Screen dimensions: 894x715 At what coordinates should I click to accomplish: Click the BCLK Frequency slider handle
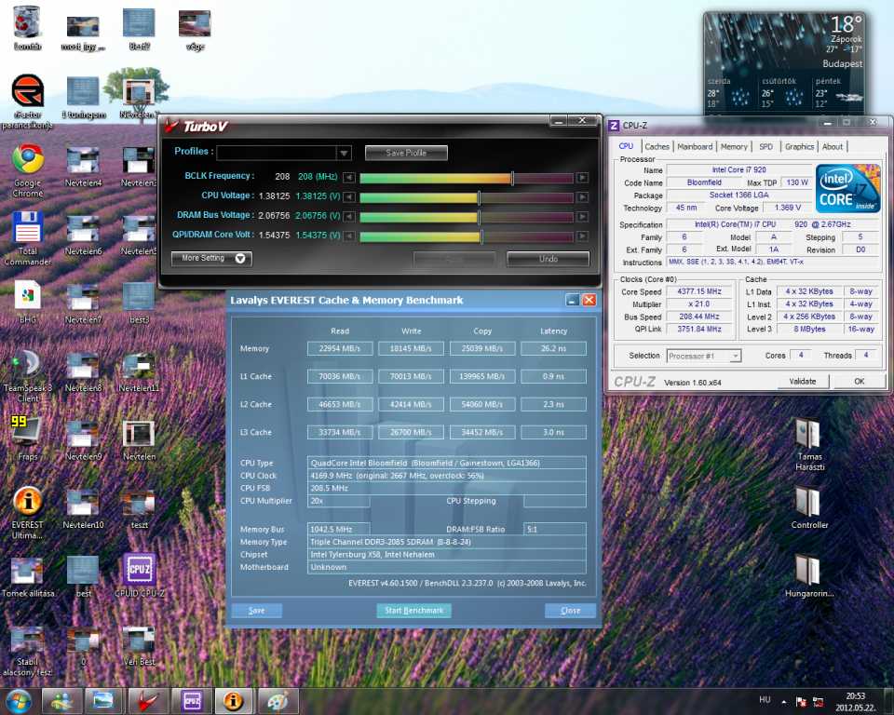[512, 178]
